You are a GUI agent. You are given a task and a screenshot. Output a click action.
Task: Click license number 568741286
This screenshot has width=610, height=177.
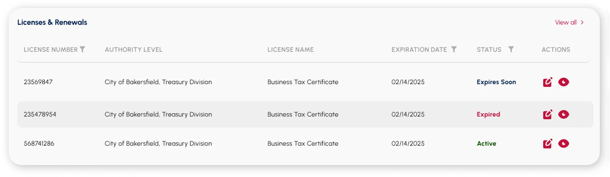click(39, 144)
